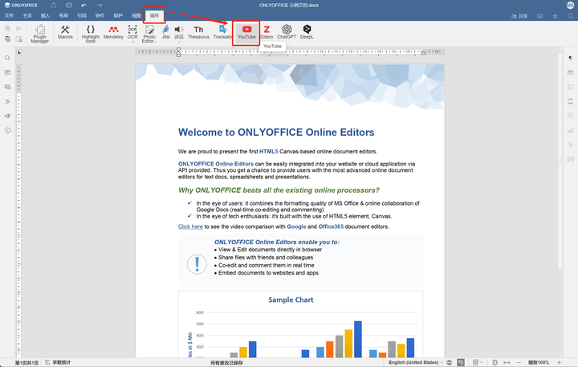Open word count 字数统计 in status bar

(x=58, y=362)
